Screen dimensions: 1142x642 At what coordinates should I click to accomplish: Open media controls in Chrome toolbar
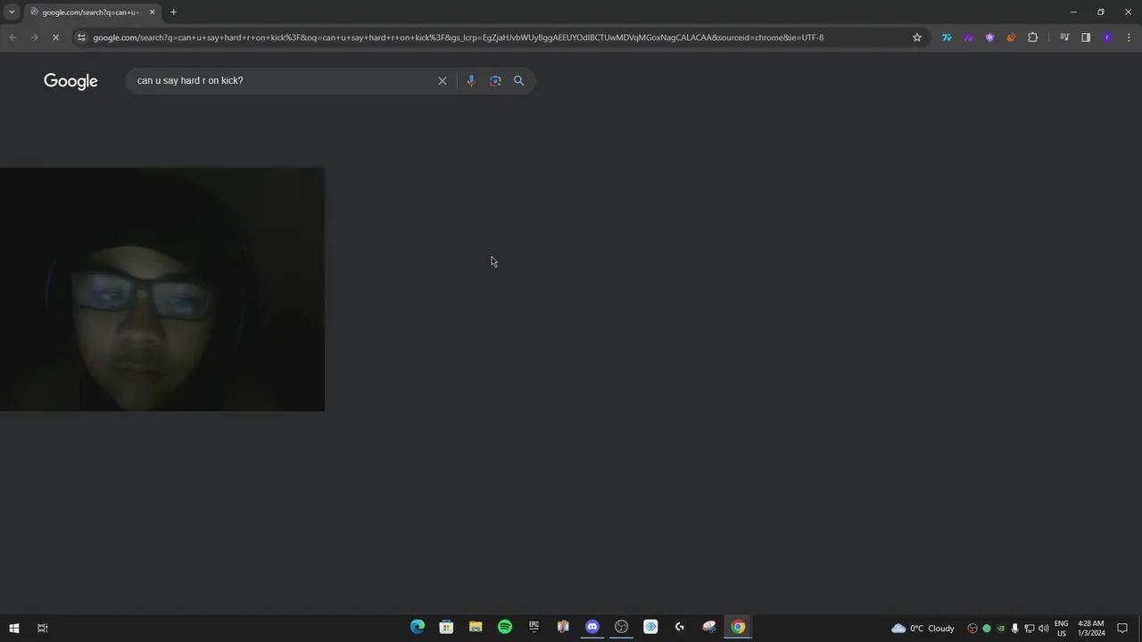1064,37
